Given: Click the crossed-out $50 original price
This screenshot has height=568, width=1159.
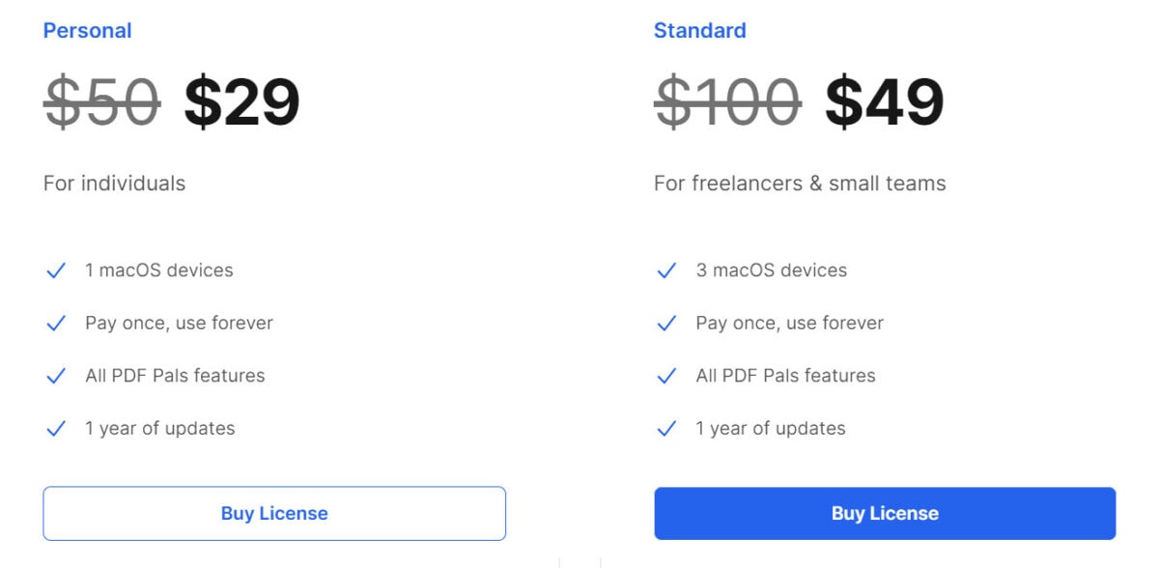Looking at the screenshot, I should (x=102, y=101).
